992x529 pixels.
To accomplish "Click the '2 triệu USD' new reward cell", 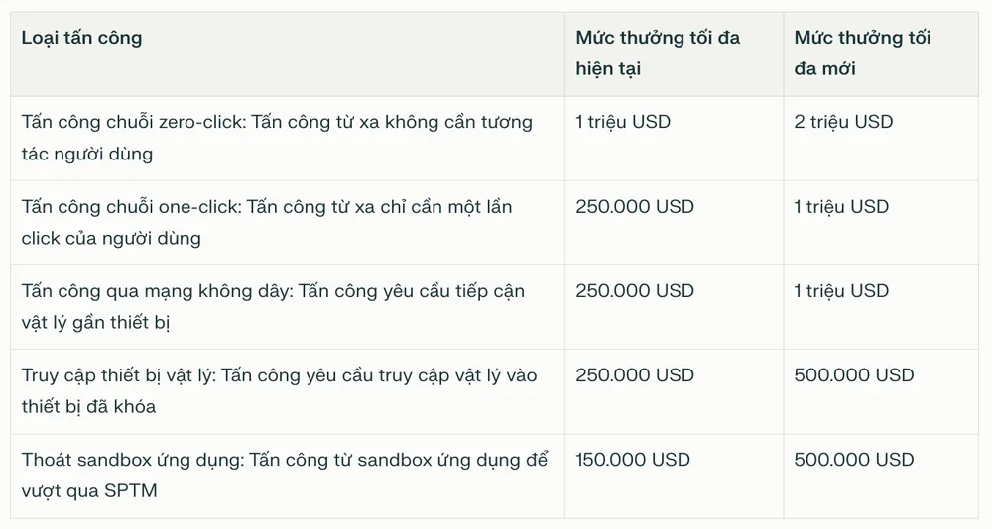I will click(x=843, y=123).
